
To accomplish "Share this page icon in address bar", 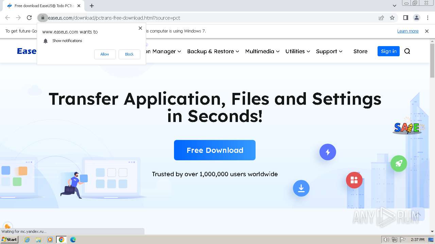I will [381, 18].
